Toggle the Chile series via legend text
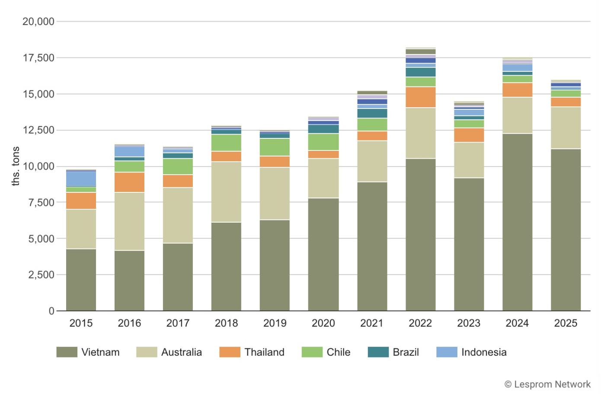 point(338,352)
